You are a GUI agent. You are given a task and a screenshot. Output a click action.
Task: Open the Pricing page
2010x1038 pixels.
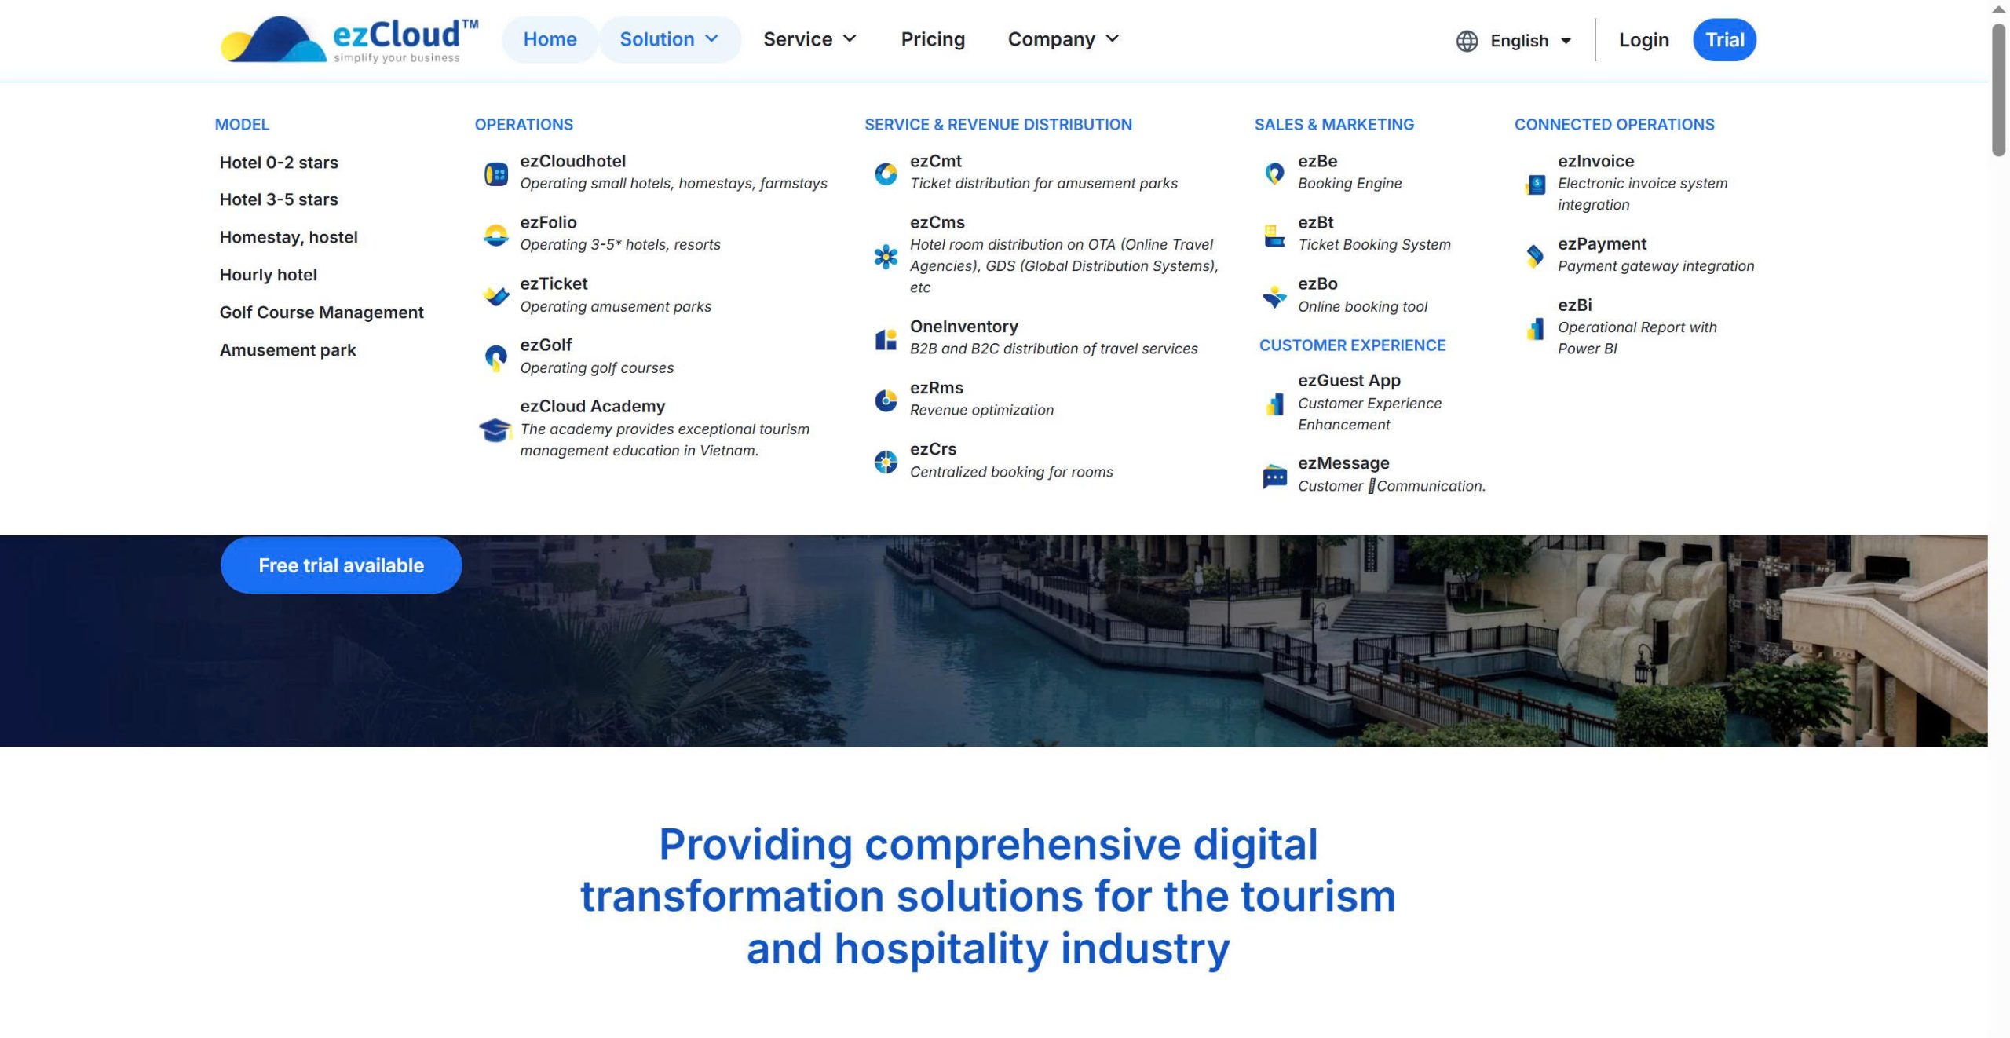coord(933,39)
